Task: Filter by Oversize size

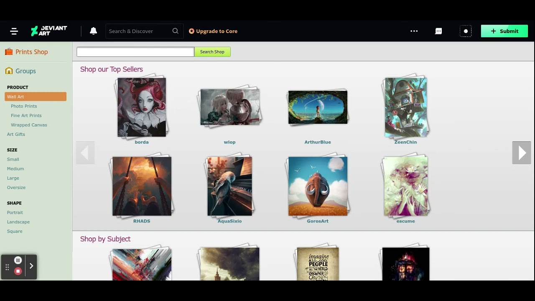Action: point(16,188)
